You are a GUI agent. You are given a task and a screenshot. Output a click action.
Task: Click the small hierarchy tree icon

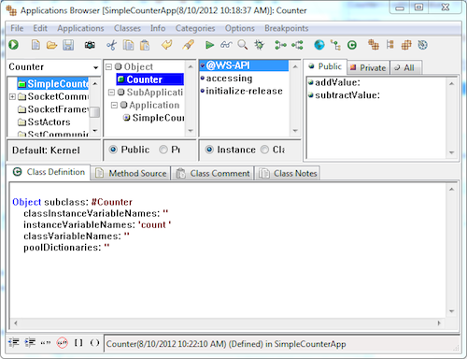coord(335,45)
